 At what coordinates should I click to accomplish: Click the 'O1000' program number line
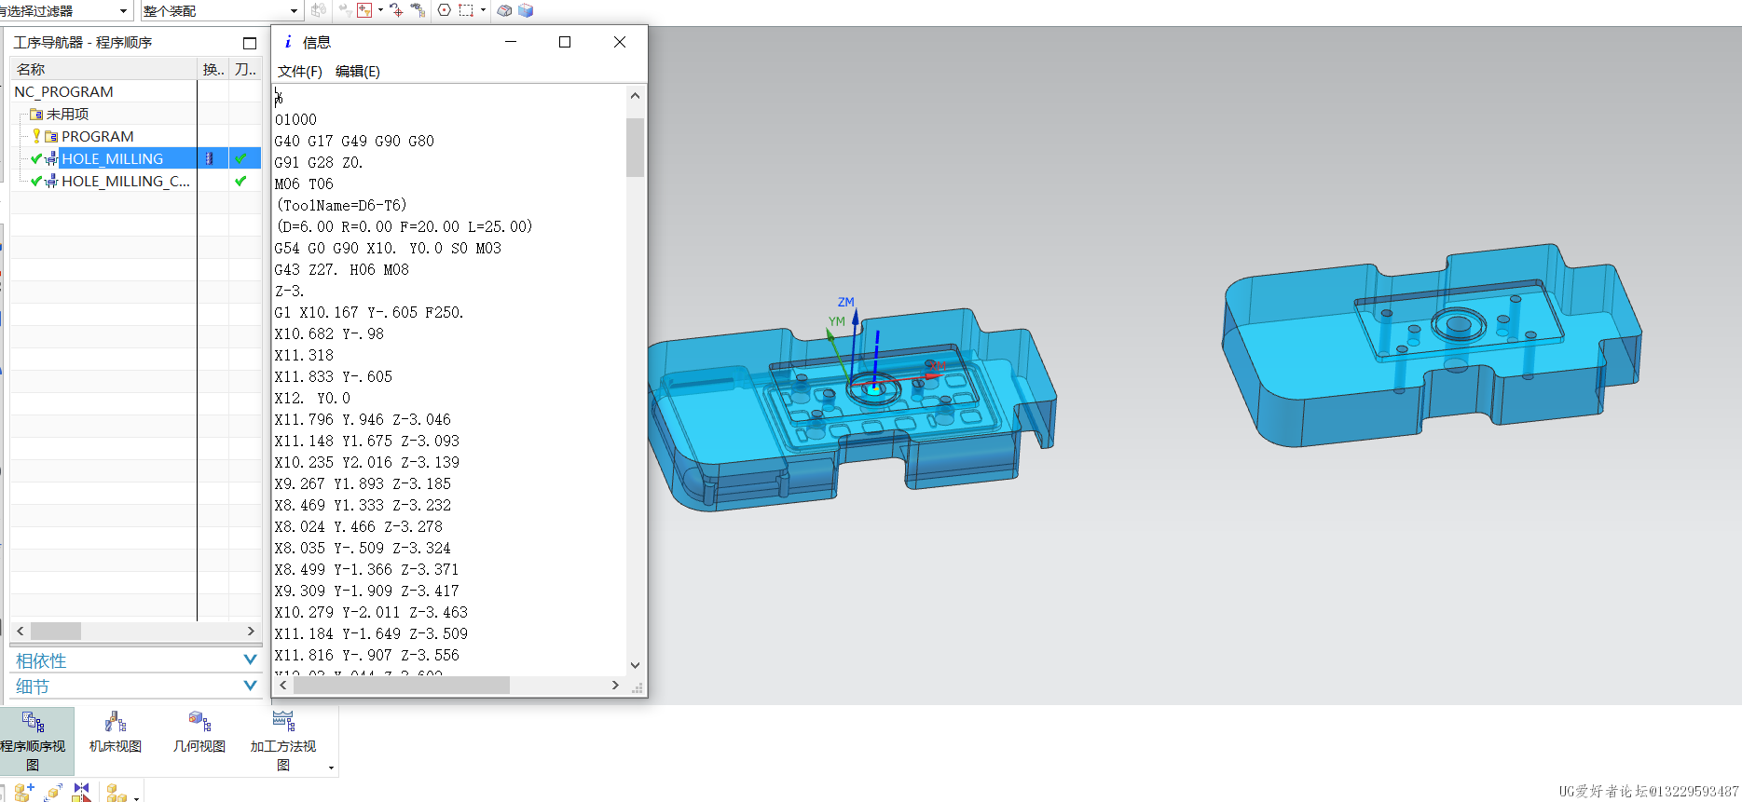click(x=295, y=120)
